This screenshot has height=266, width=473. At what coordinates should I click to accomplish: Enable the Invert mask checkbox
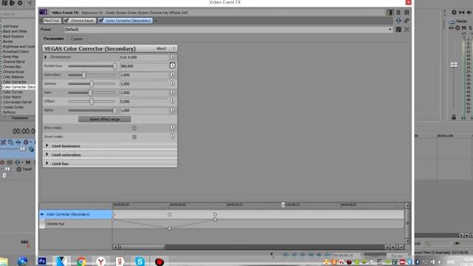coord(135,137)
